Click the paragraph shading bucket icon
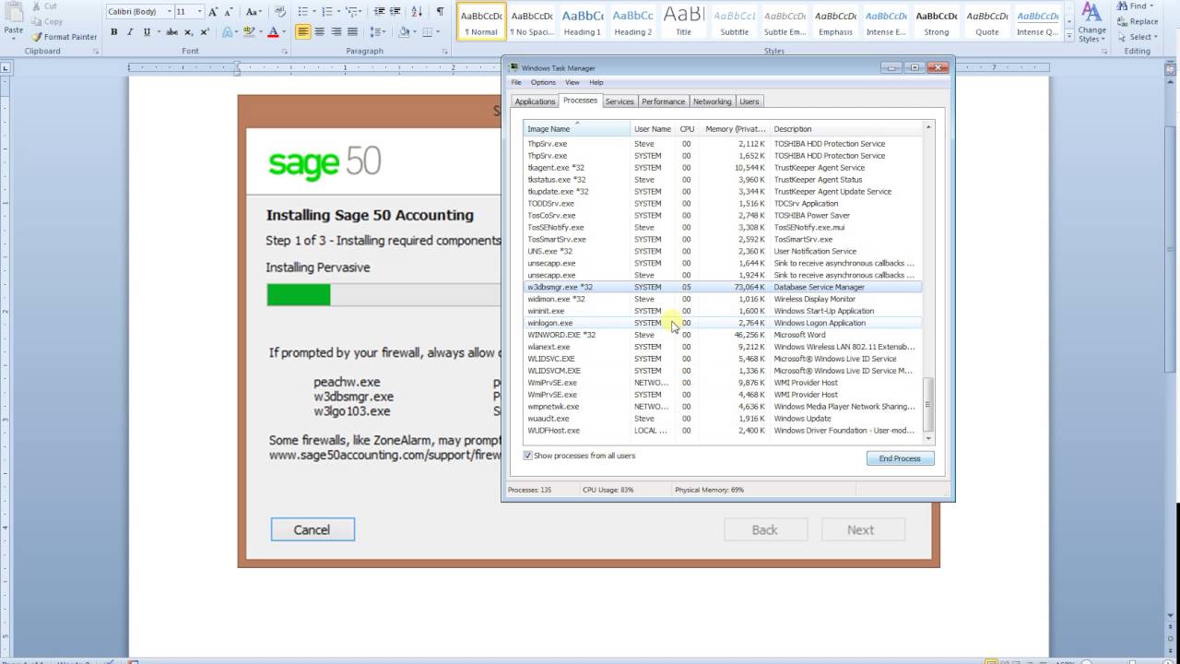Screen dimensions: 1180x664 pos(404,31)
